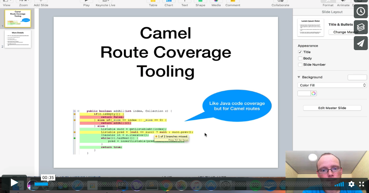The image size is (369, 193).
Task: Select the More Details slide thumbnail
Action: click(x=18, y=39)
